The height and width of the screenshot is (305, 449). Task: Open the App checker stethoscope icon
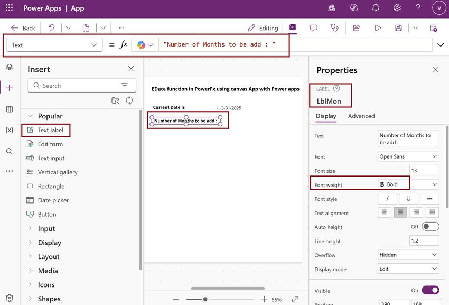[334, 28]
